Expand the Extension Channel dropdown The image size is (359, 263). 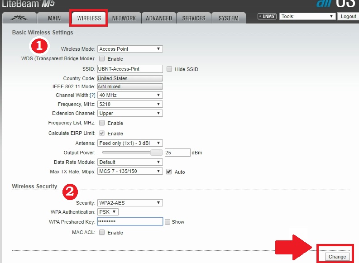(130, 113)
